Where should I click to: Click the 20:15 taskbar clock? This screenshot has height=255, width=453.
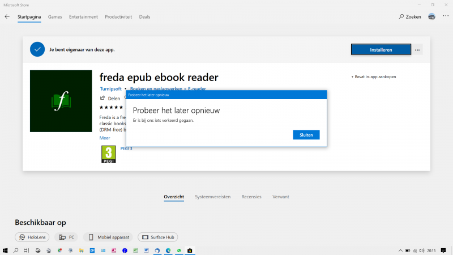click(x=431, y=250)
